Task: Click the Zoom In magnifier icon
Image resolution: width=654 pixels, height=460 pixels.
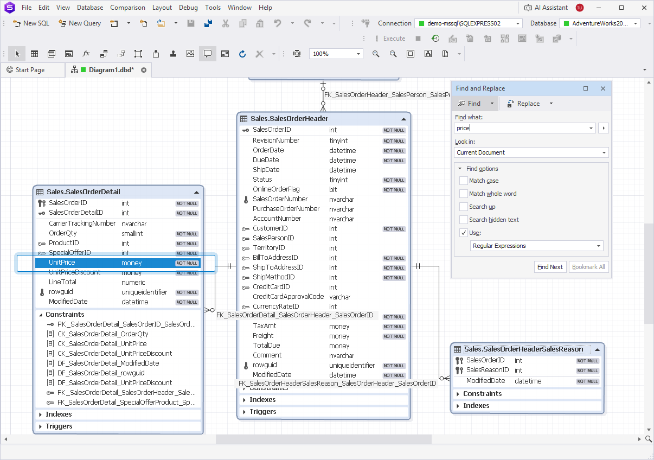Action: point(376,53)
